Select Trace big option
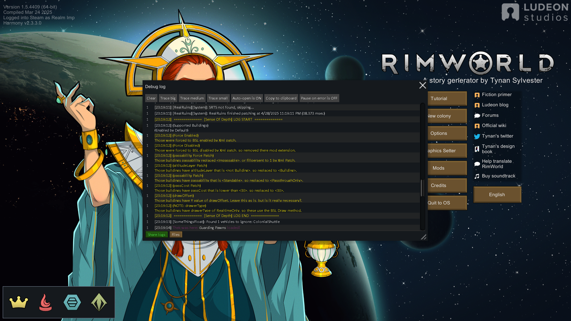The image size is (571, 321). (x=168, y=98)
